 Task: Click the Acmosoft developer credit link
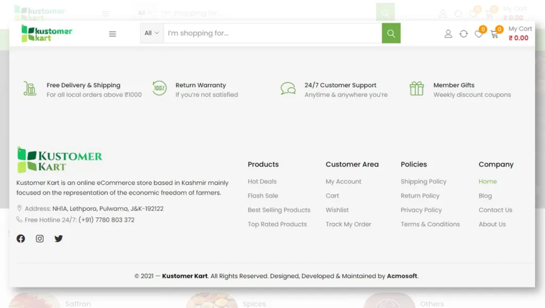click(402, 276)
